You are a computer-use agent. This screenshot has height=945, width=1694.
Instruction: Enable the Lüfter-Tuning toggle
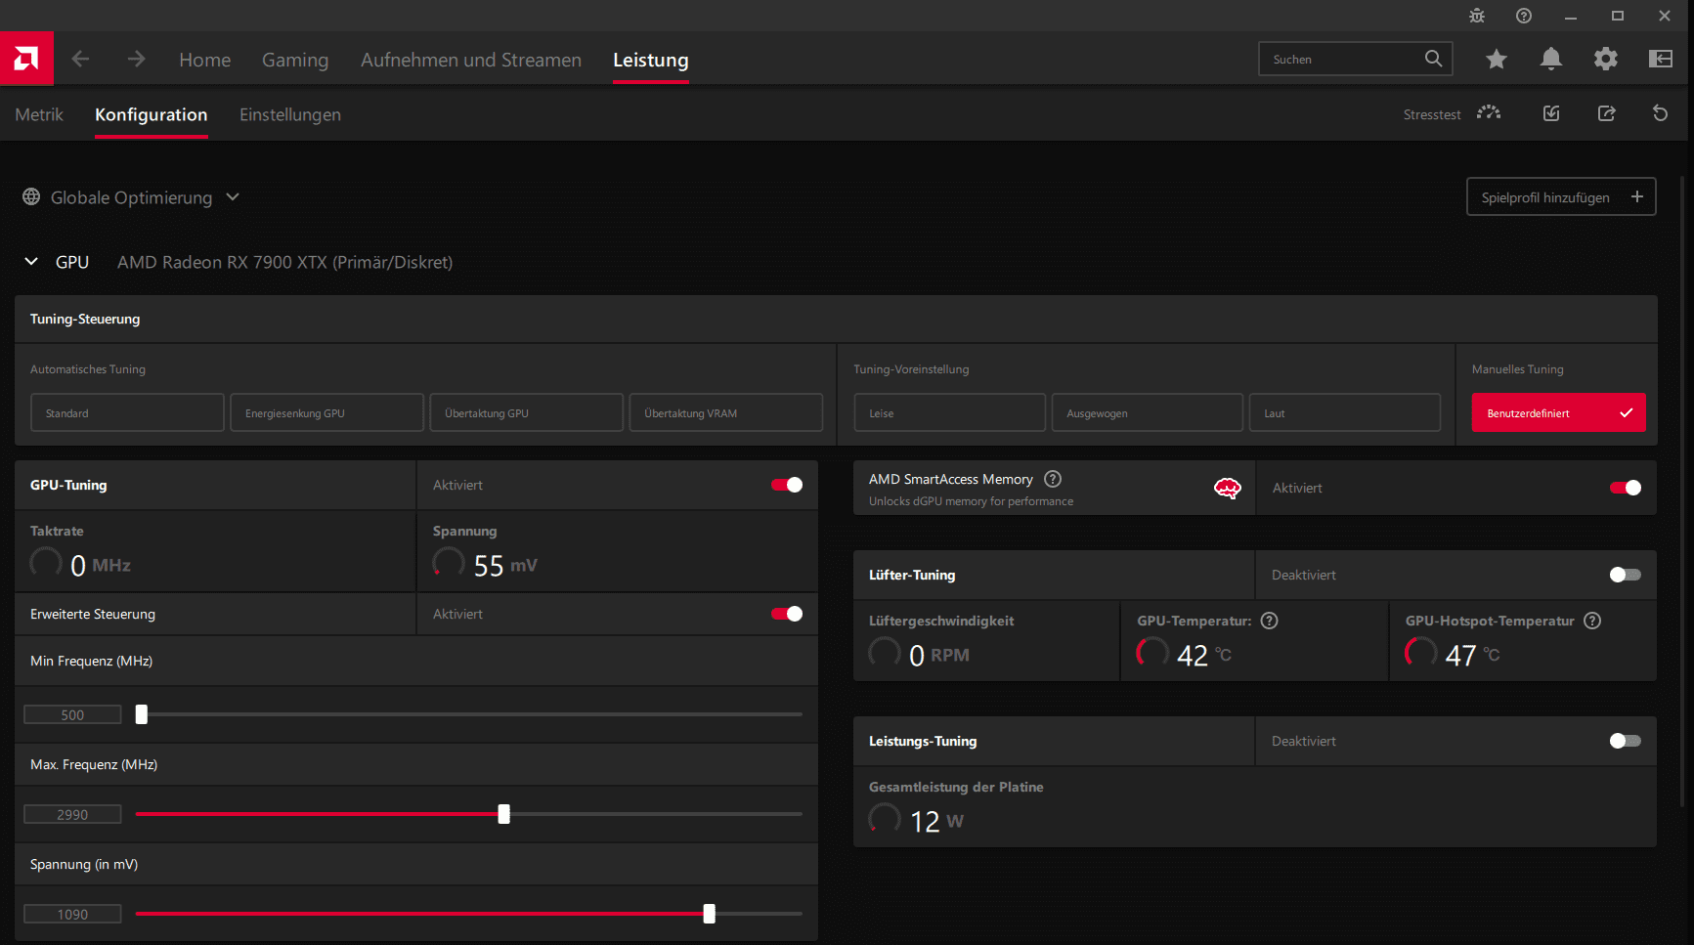pos(1626,575)
